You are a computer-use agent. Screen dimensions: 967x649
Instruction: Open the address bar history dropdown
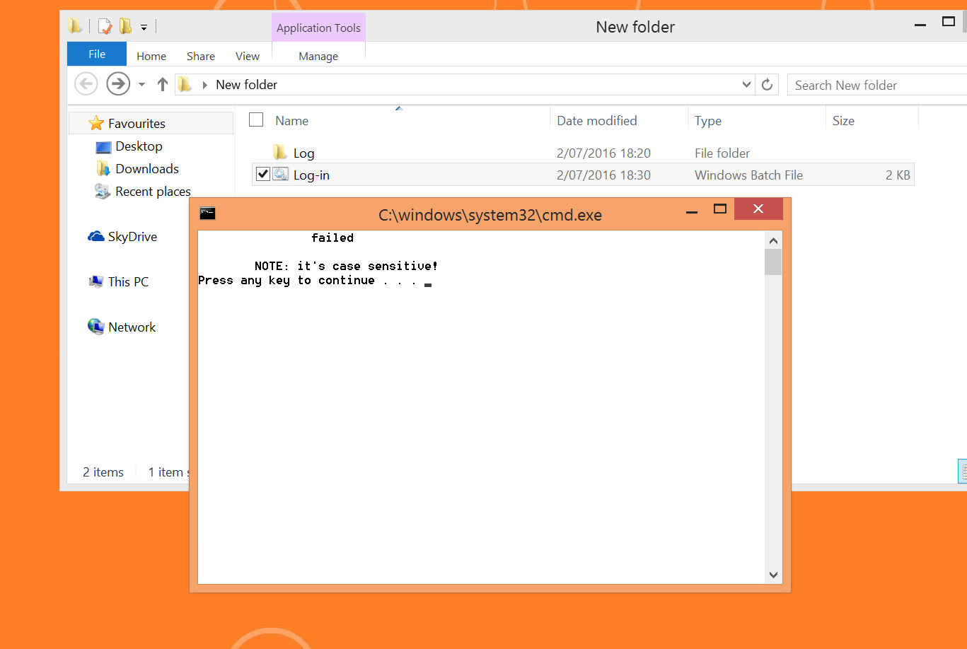tap(746, 84)
